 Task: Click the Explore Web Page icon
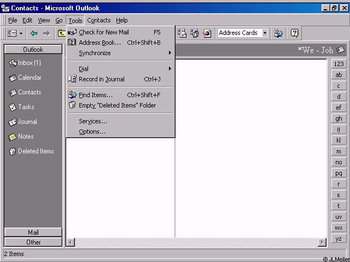click(207, 33)
